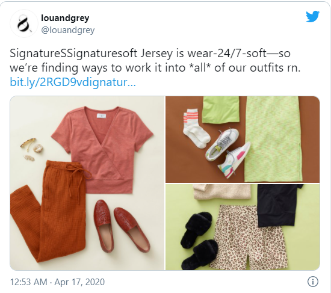331x293 pixels.
Task: Click the lime green tee in photo
Action: coord(221,109)
